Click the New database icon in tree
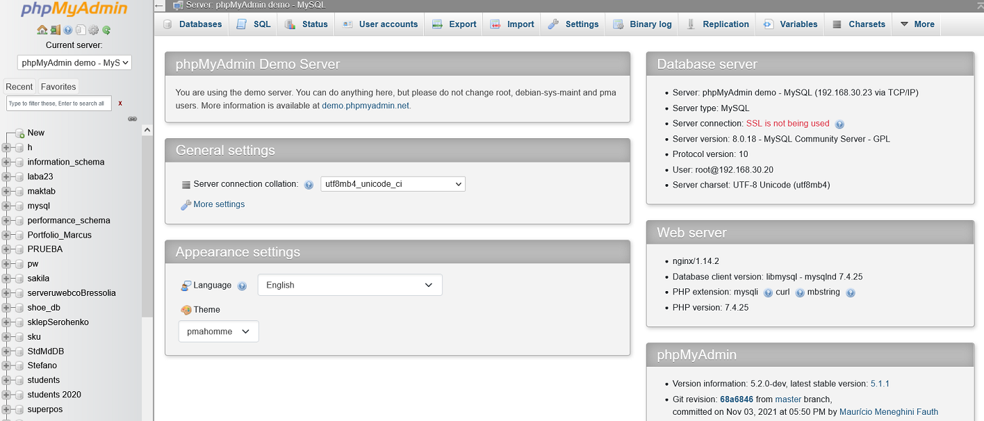Viewport: 984px width, 421px height. pos(19,133)
